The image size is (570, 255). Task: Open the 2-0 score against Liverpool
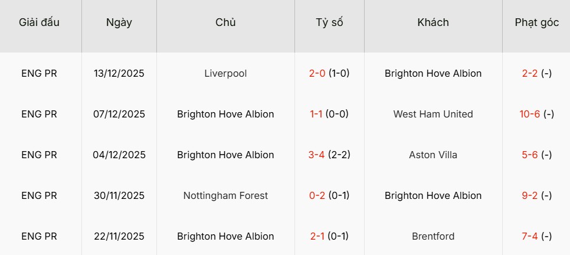317,74
